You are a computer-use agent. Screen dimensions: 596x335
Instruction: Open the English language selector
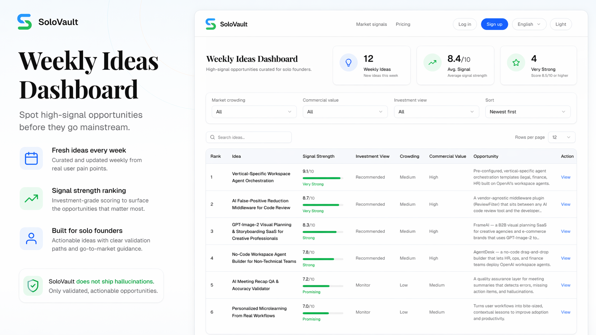click(529, 24)
